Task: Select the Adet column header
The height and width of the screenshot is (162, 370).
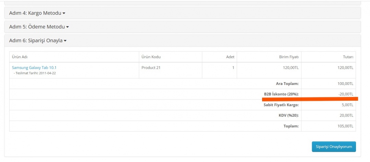Action: coord(230,57)
